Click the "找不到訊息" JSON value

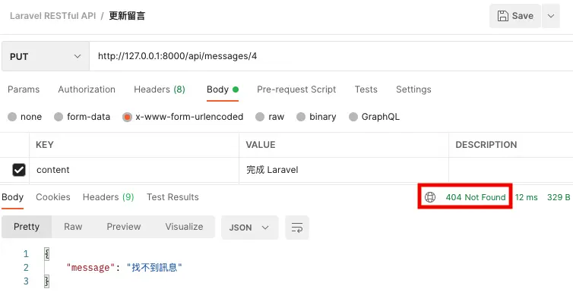[154, 268]
